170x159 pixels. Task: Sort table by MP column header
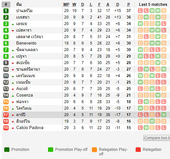click(66, 5)
